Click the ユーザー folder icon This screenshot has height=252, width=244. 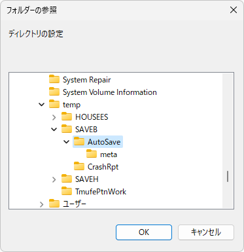[x=54, y=204]
